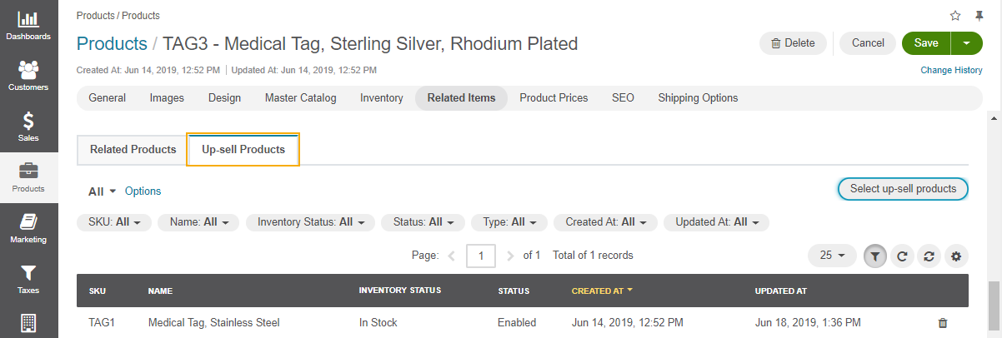Click the favorite star icon
The height and width of the screenshot is (338, 1002).
coord(955,16)
